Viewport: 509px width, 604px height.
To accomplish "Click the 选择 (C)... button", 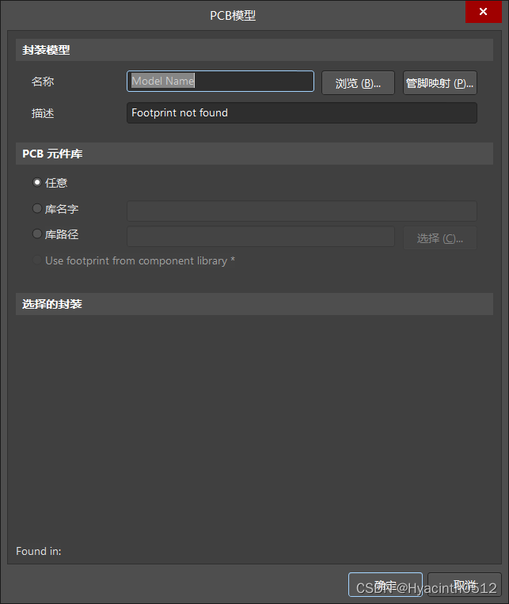I will pos(439,238).
